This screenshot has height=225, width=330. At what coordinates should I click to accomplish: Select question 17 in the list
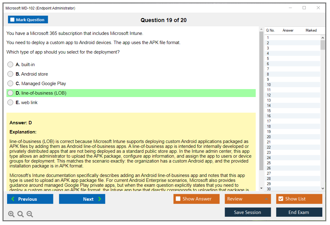pos(293,121)
